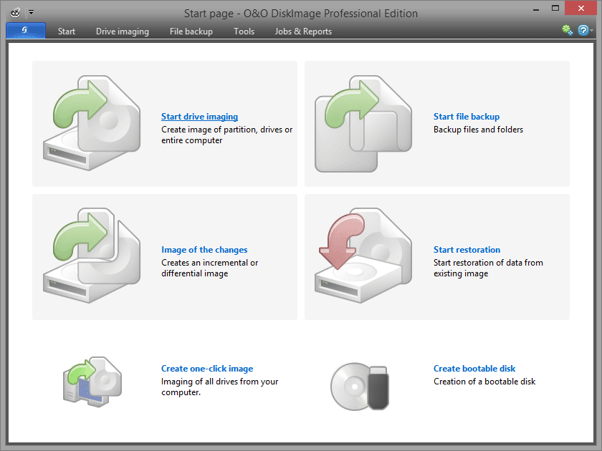Click the incremental image changes icon
The width and height of the screenshot is (602, 451).
[x=92, y=256]
